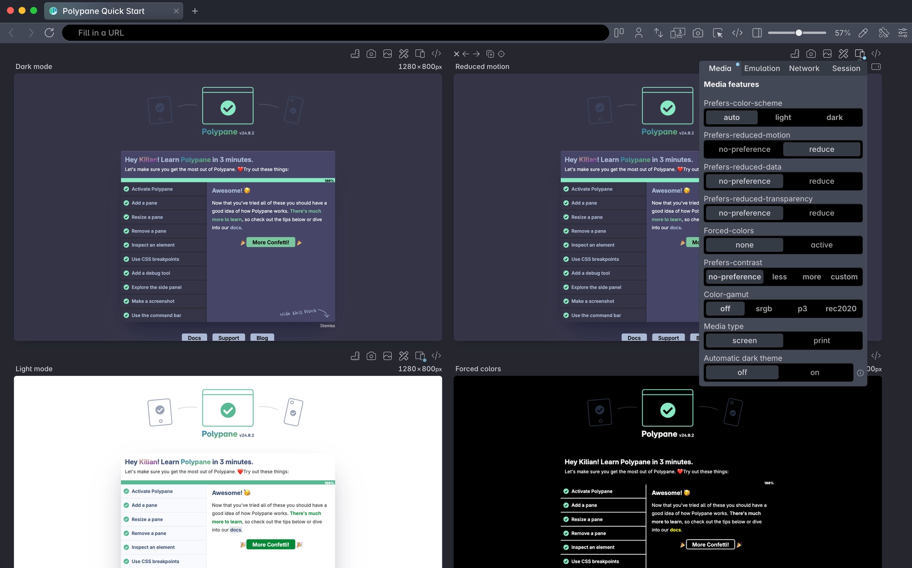Click the Support link in Dark mode pane

pos(228,337)
